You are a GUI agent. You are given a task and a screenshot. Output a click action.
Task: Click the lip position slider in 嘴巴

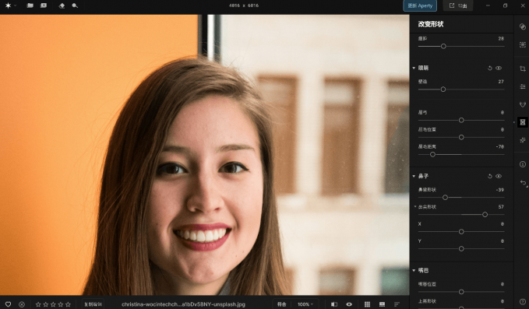point(461,292)
